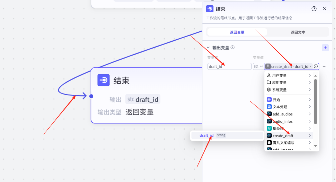The height and width of the screenshot is (182, 336).
Task: Expand 用户变量 in variable list
Action: 289,76
